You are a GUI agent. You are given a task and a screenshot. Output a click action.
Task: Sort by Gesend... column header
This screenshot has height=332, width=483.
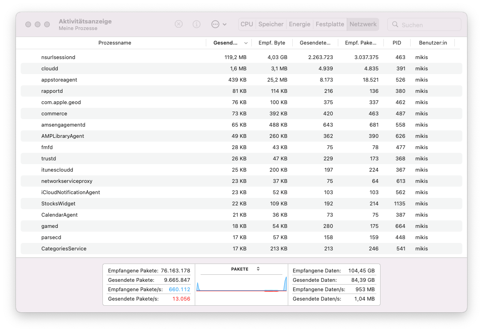point(226,43)
